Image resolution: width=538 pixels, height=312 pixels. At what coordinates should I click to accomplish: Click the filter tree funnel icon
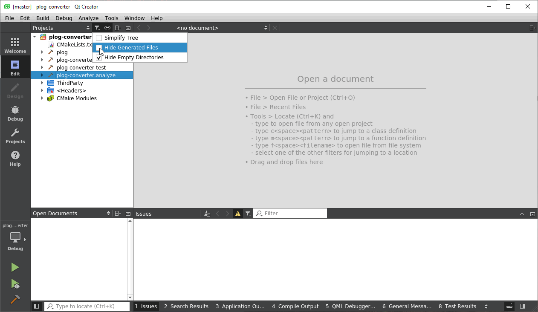pos(97,28)
